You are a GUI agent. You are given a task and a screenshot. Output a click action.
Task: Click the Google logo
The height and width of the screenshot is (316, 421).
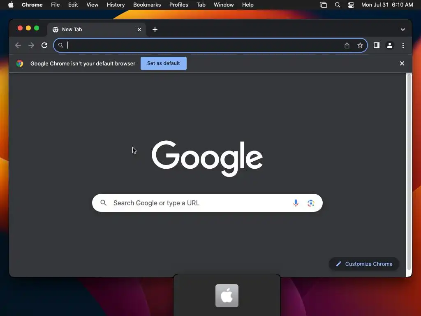207,158
